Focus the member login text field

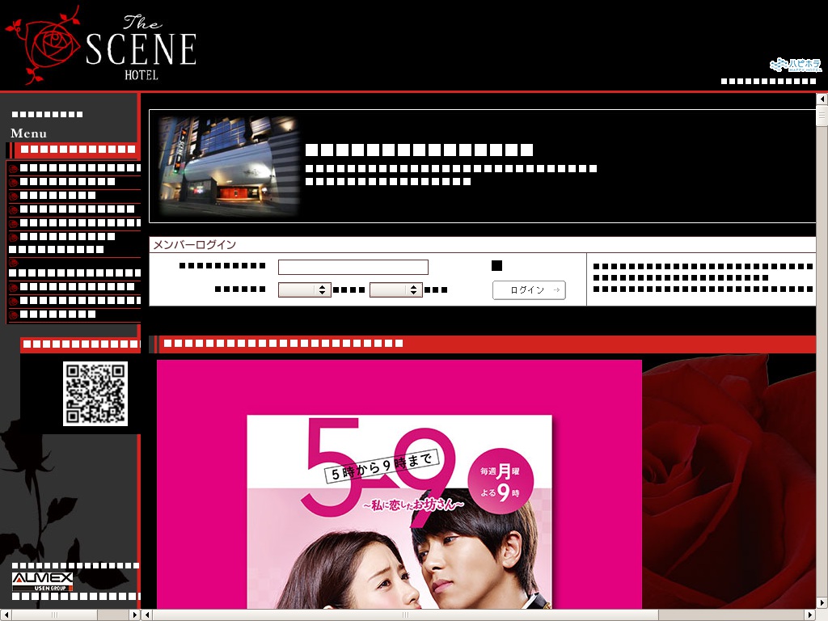tap(353, 267)
